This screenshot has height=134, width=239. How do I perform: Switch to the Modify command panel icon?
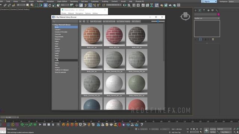click(x=200, y=10)
